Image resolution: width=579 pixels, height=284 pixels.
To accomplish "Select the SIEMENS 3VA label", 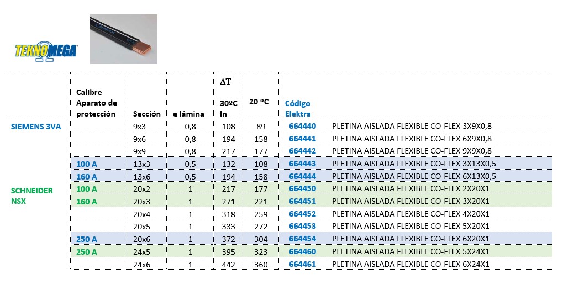I will coord(36,127).
